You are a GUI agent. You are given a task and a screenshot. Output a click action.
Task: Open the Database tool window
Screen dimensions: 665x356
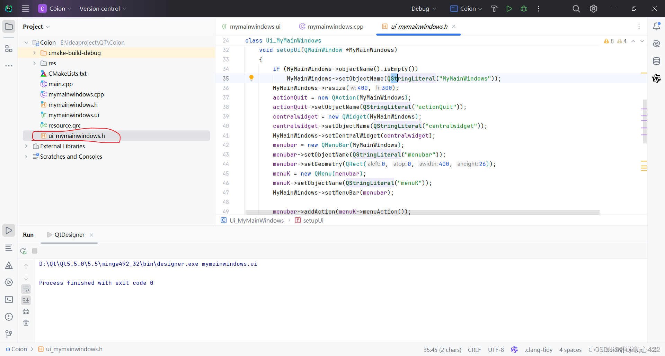point(657,61)
